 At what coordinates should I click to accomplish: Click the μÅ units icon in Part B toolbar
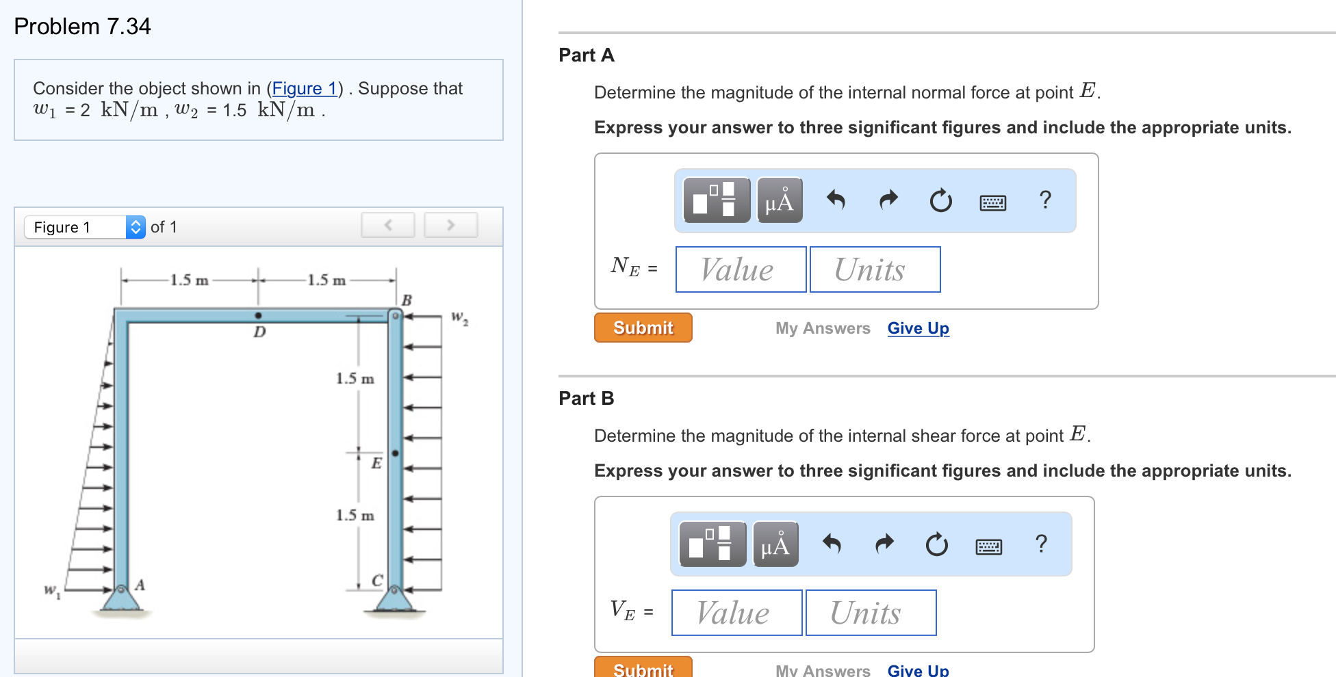coord(775,544)
